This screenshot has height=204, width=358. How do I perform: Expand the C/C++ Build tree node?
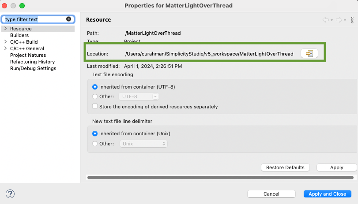coord(5,42)
